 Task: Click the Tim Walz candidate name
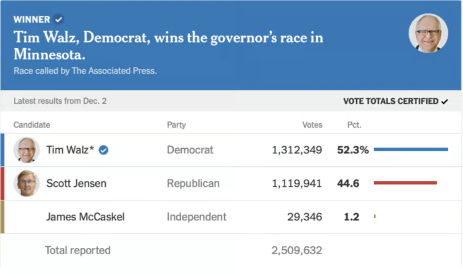pos(70,150)
